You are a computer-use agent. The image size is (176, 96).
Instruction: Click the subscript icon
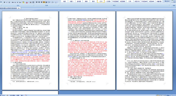coord(15,2)
